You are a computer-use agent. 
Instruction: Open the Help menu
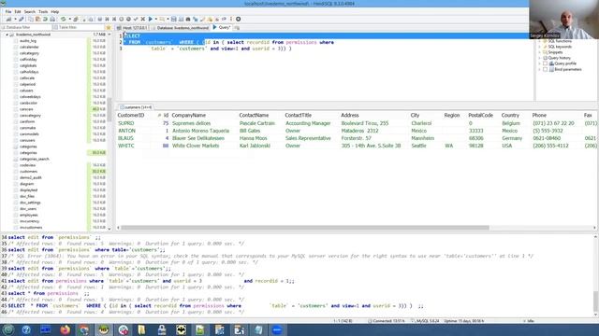point(55,12)
